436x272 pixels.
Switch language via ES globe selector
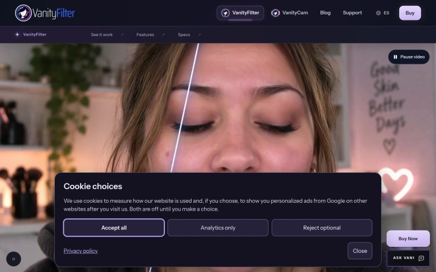click(x=382, y=13)
